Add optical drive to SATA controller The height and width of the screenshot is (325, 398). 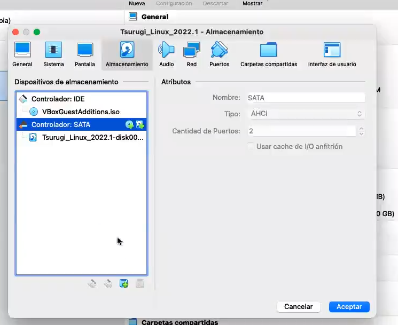point(129,124)
